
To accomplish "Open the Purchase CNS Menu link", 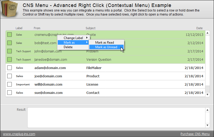I will [x=195, y=134].
